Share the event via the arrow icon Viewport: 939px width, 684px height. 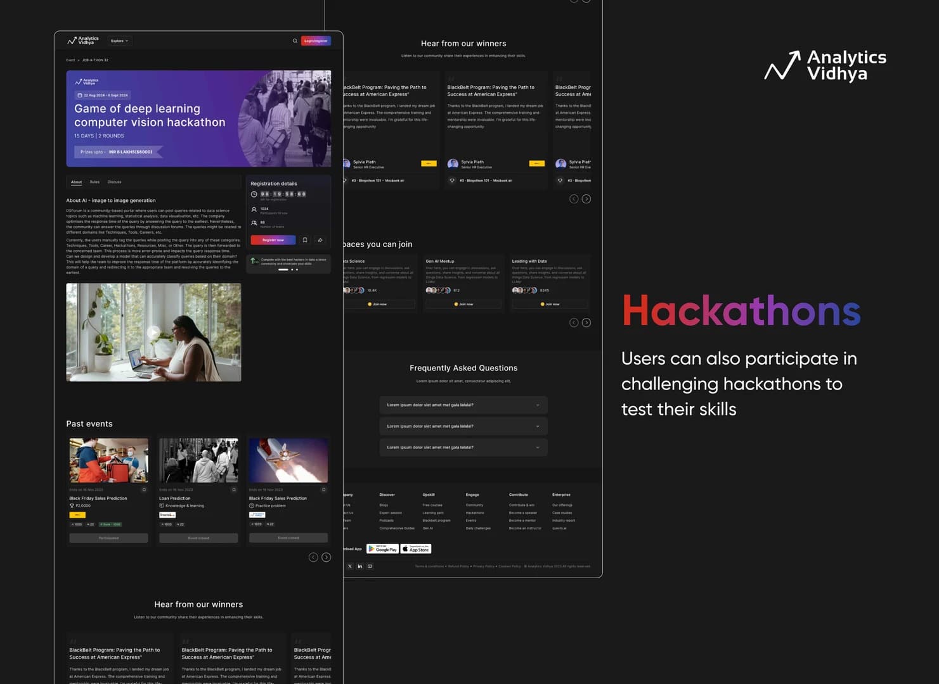320,240
